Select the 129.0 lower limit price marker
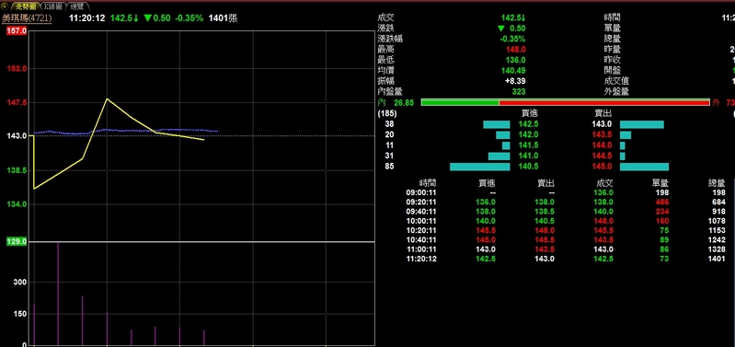The width and height of the screenshot is (735, 347). pyautogui.click(x=17, y=242)
